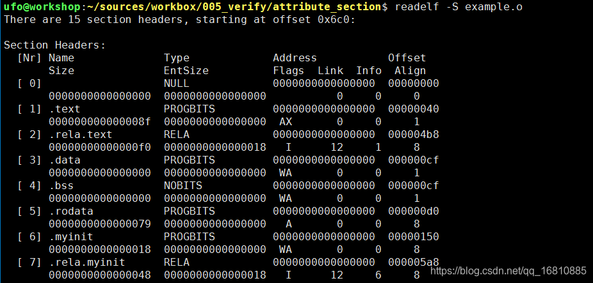Click the section index [ 5]
The height and width of the screenshot is (283, 593).
coord(29,211)
